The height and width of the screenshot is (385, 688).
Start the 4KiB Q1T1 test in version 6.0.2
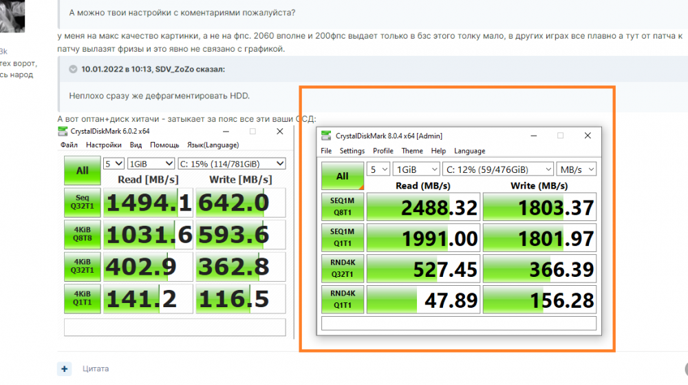82,298
